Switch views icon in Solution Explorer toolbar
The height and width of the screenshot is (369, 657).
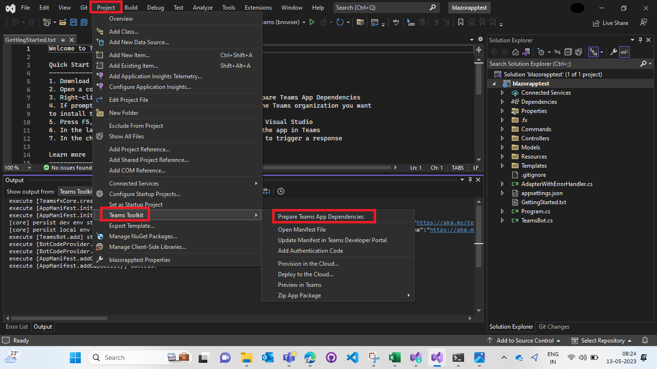pos(527,52)
